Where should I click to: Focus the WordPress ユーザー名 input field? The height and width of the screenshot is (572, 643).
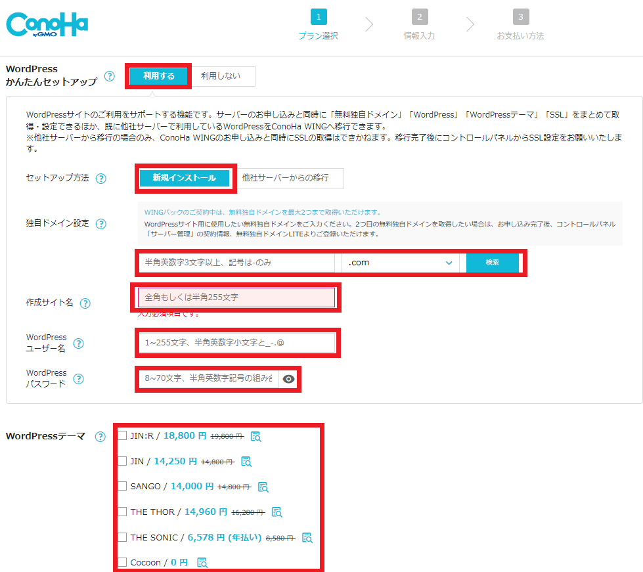coord(237,343)
